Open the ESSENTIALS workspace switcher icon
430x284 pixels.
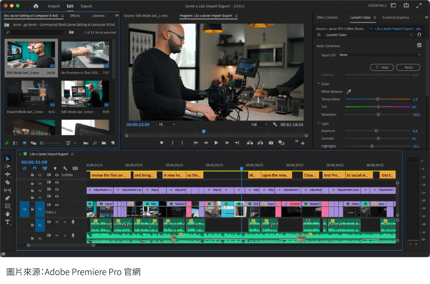click(x=393, y=5)
